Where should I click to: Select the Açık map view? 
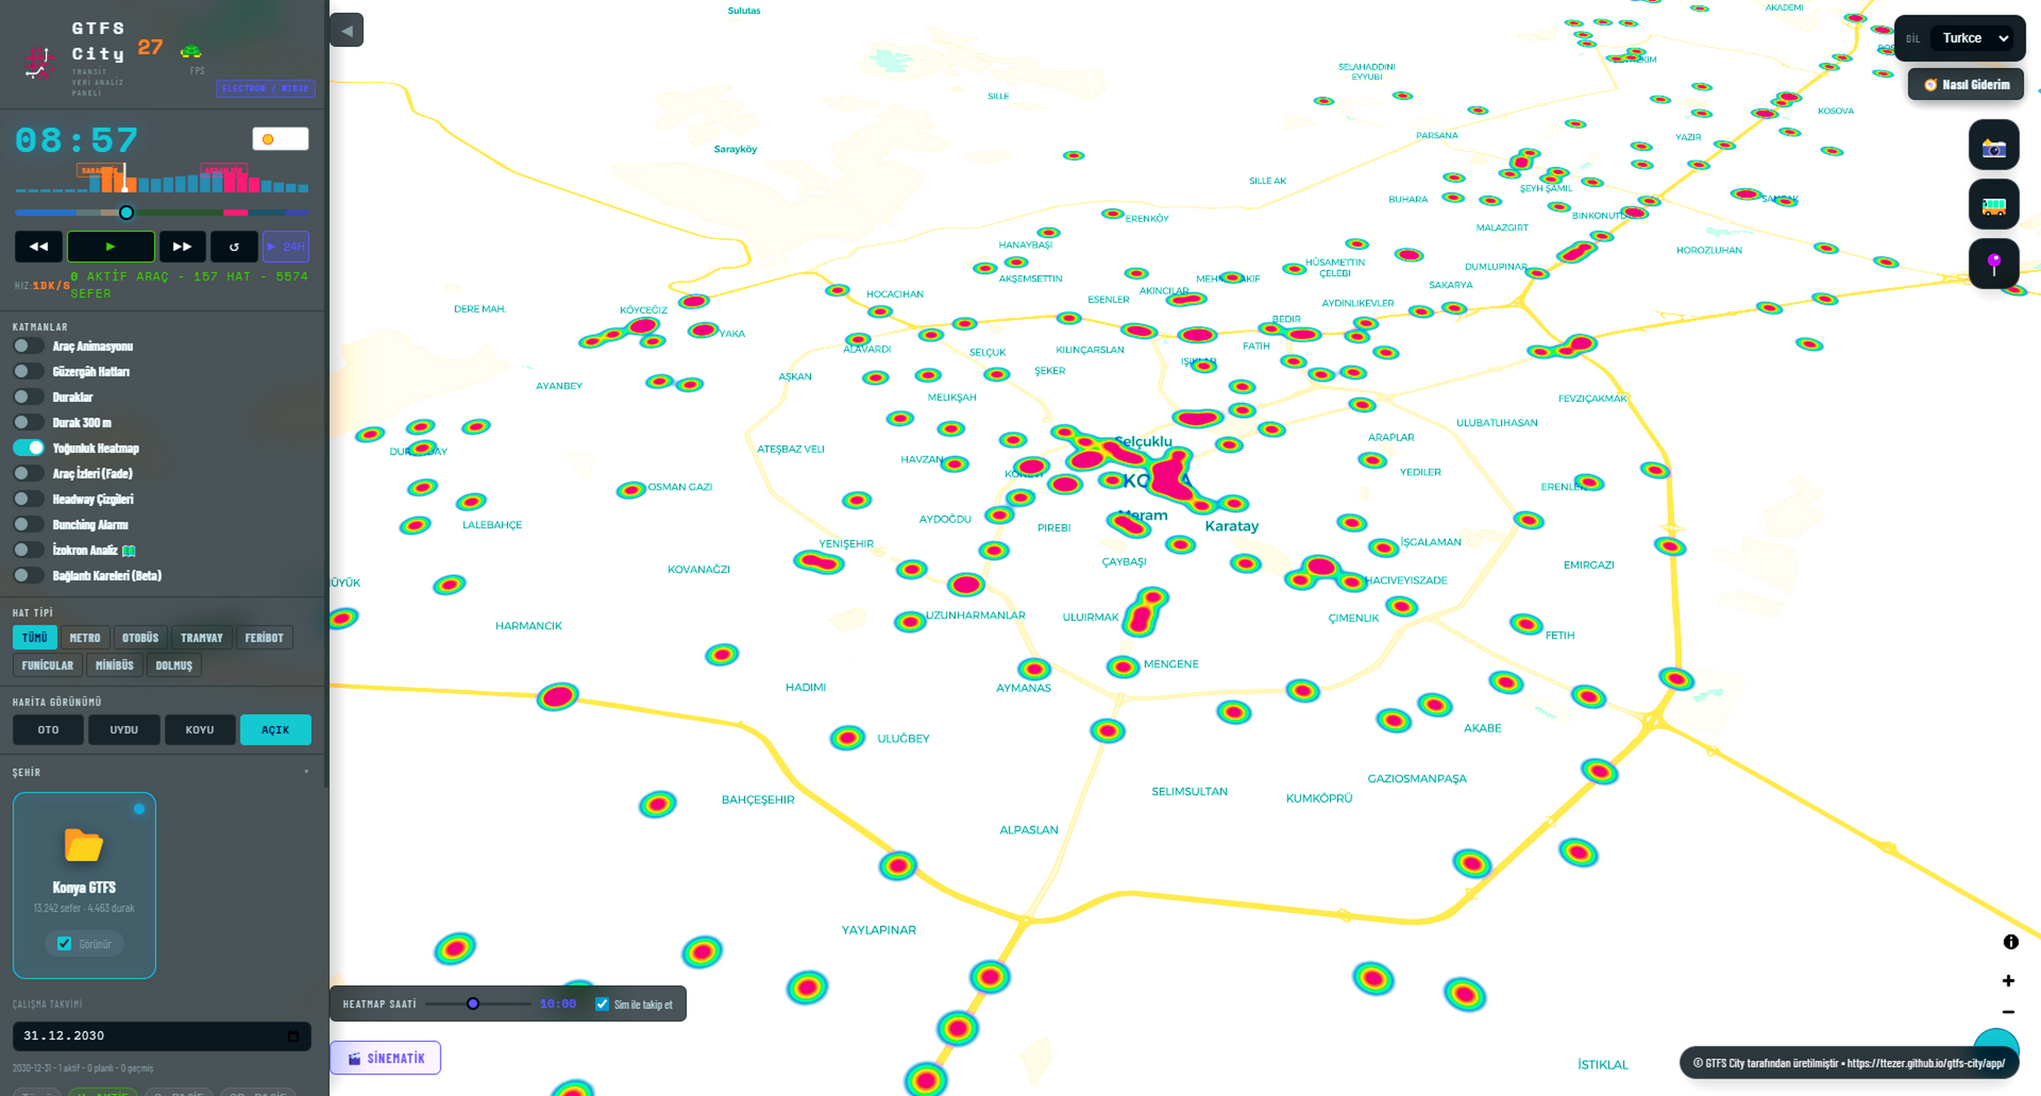tap(276, 730)
